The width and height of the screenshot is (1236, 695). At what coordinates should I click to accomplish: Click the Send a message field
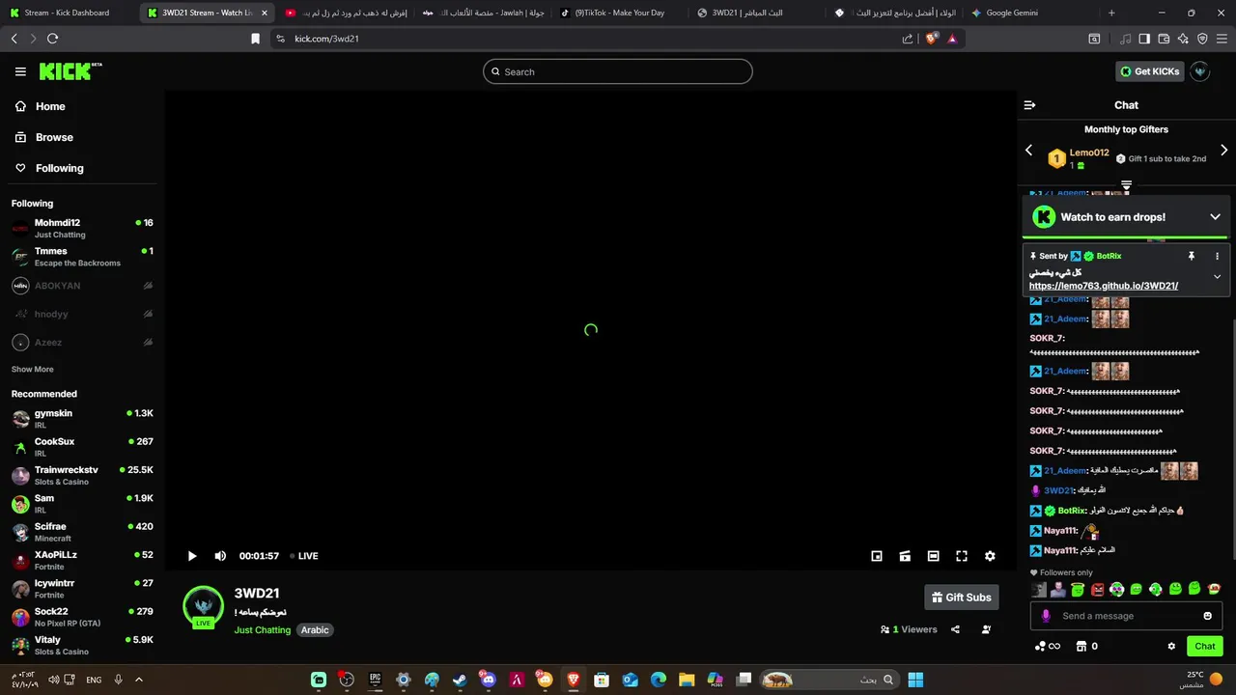pos(1126,616)
